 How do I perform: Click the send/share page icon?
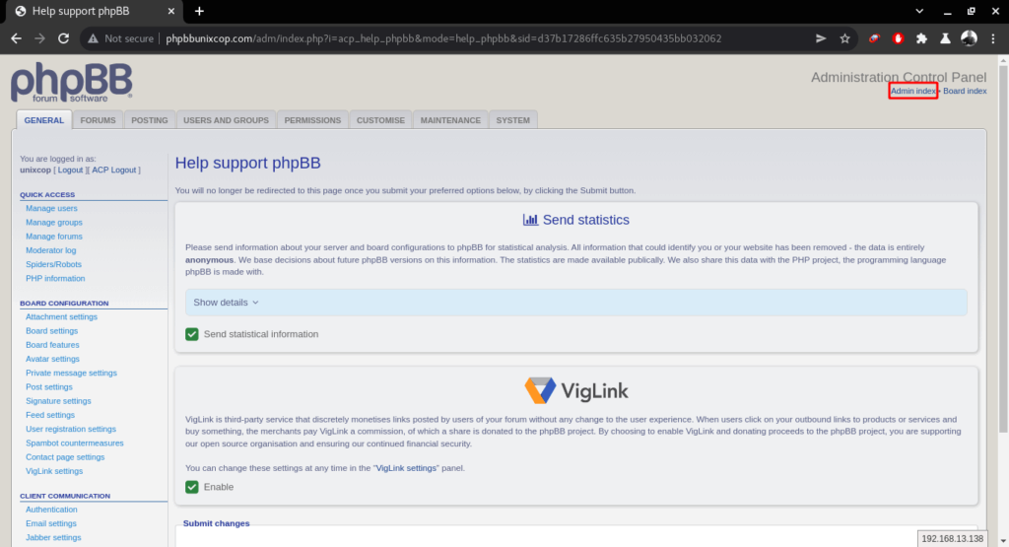821,38
